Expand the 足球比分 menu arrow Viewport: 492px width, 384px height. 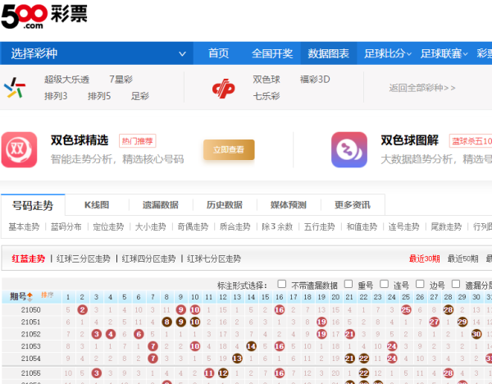coord(409,53)
